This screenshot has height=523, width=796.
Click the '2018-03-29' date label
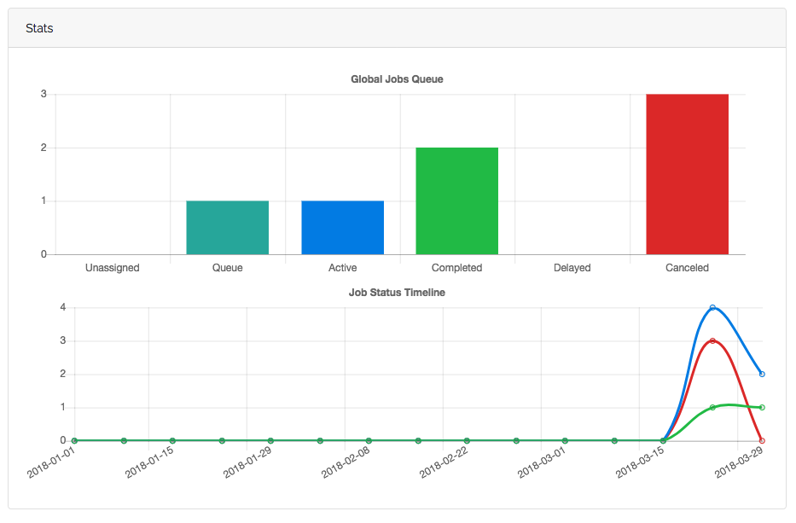739,462
